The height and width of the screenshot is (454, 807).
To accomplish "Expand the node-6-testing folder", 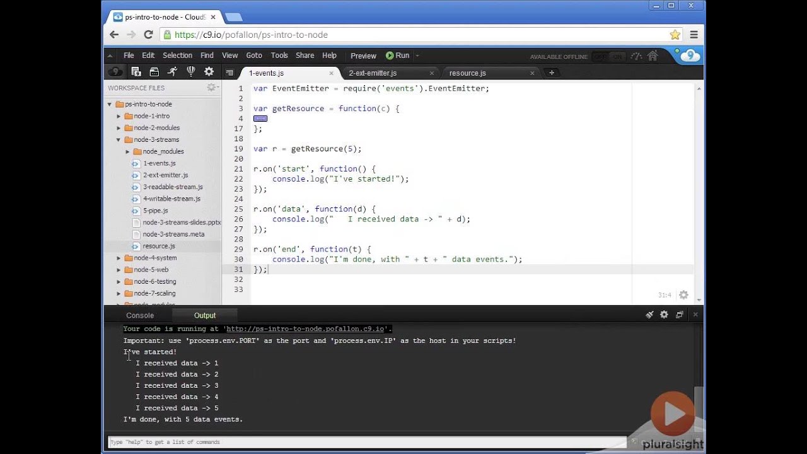I will pyautogui.click(x=119, y=281).
